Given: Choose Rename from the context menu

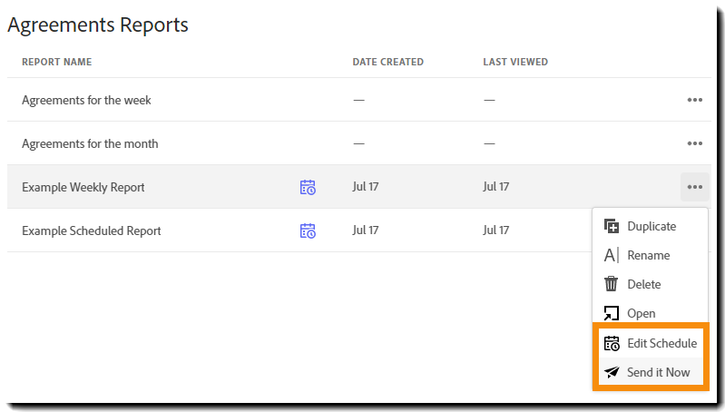Looking at the screenshot, I should (648, 255).
